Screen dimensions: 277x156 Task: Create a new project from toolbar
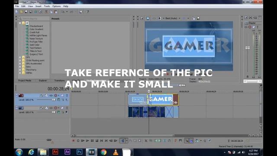pos(17,12)
